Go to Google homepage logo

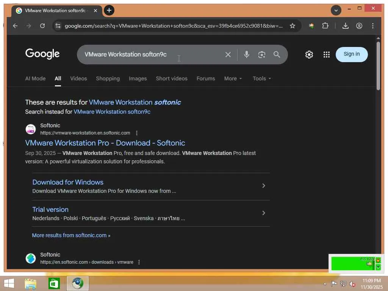[x=42, y=54]
